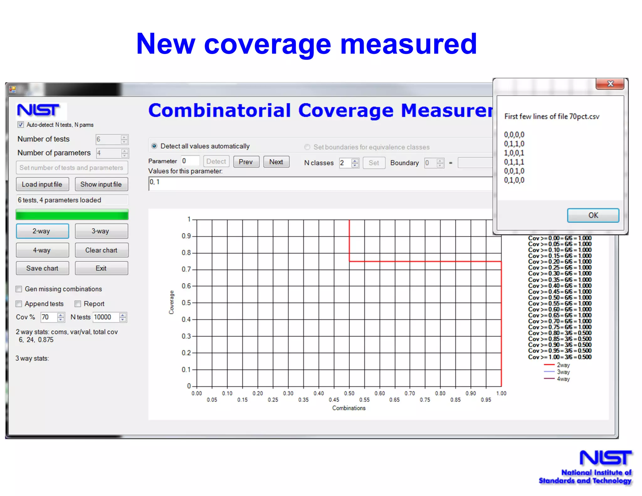Screen dimensions: 642x496
Task: Click 'Cov >= 0.80 = 3/6 = 0.500' line
Action: [x=560, y=333]
